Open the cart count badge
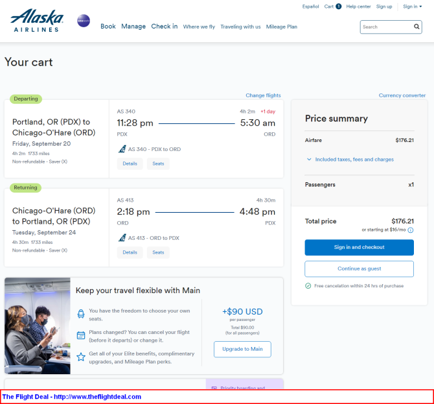Viewport: 434px width, 404px height. pos(339,6)
